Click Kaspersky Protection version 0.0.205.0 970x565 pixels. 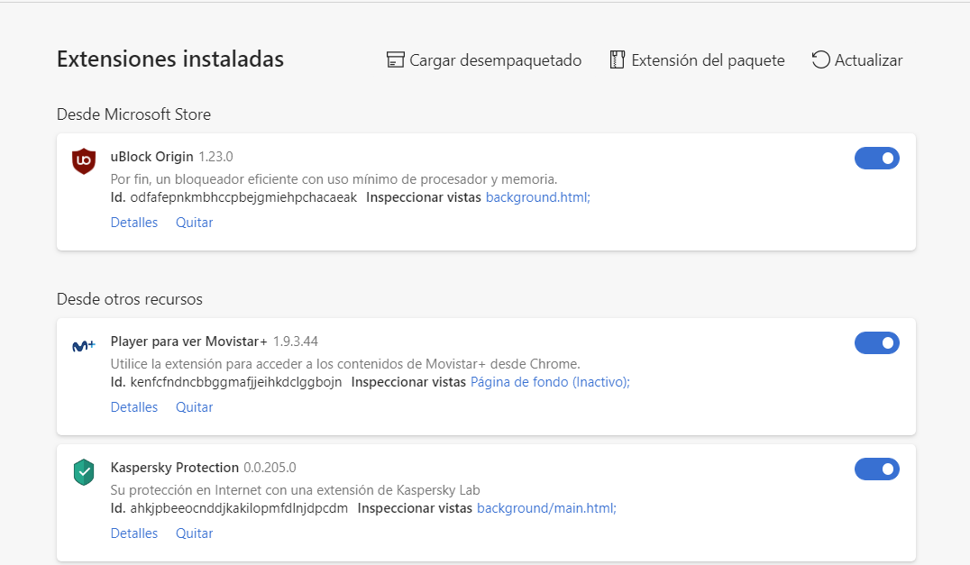(270, 468)
